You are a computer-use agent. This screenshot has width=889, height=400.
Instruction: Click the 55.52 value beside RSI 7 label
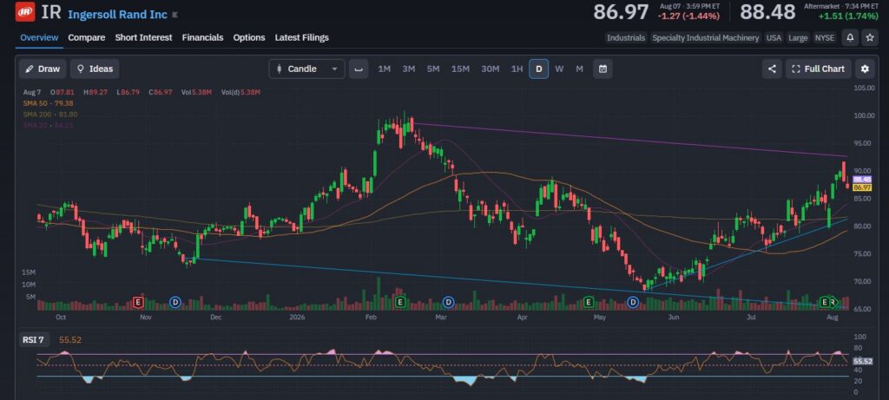[x=70, y=340]
